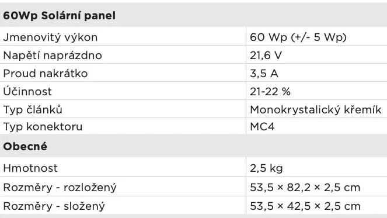Select the 'Účinnost' row label
The height and width of the screenshot is (218, 387).
(x=27, y=91)
